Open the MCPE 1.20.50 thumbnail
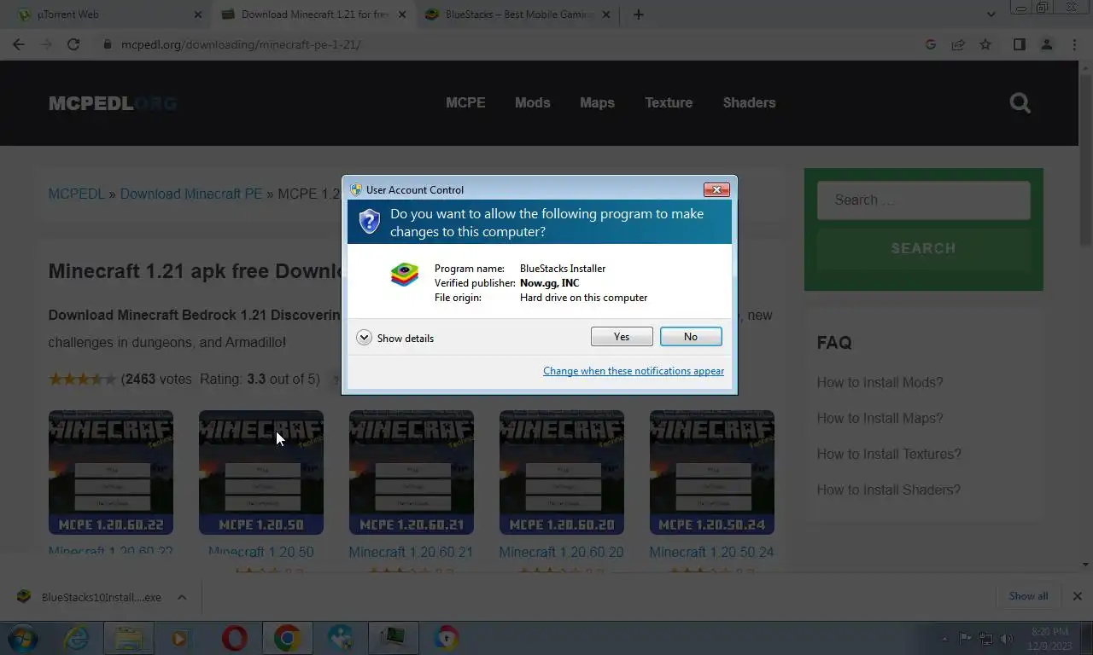 tap(261, 472)
